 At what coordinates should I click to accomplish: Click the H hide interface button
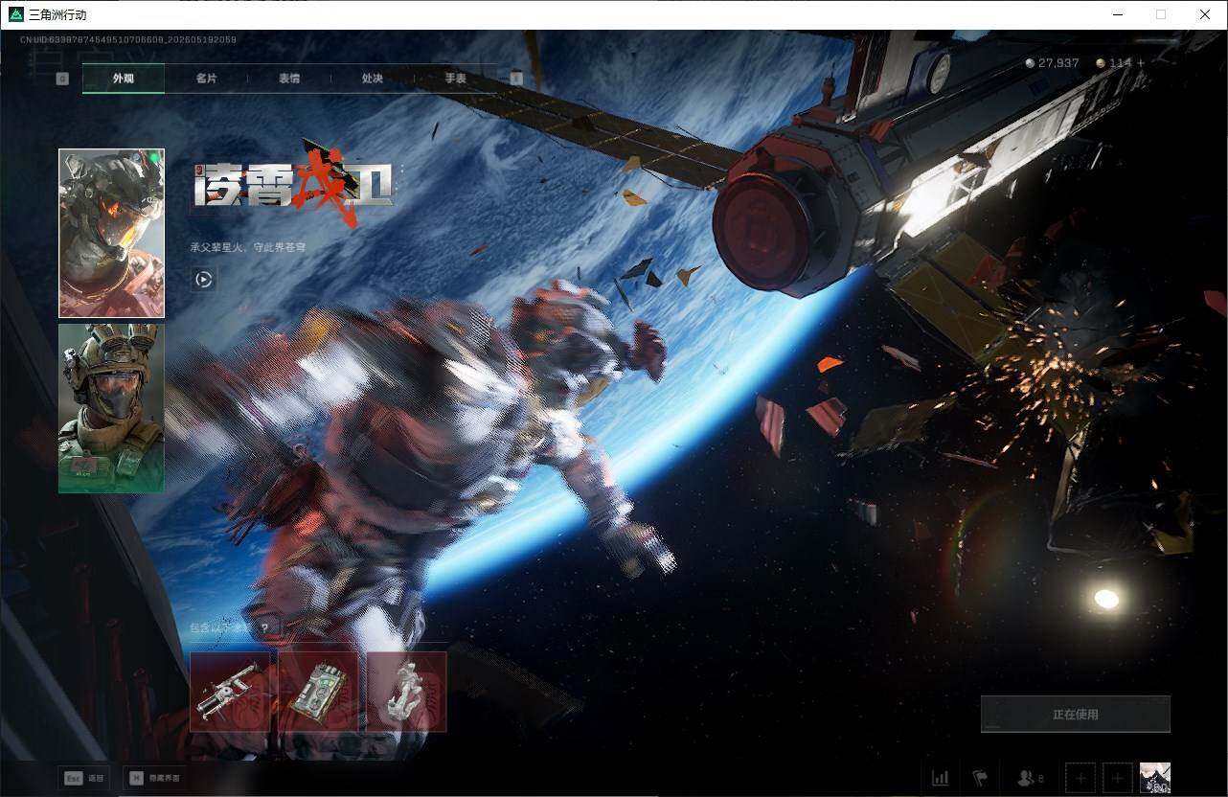click(155, 778)
